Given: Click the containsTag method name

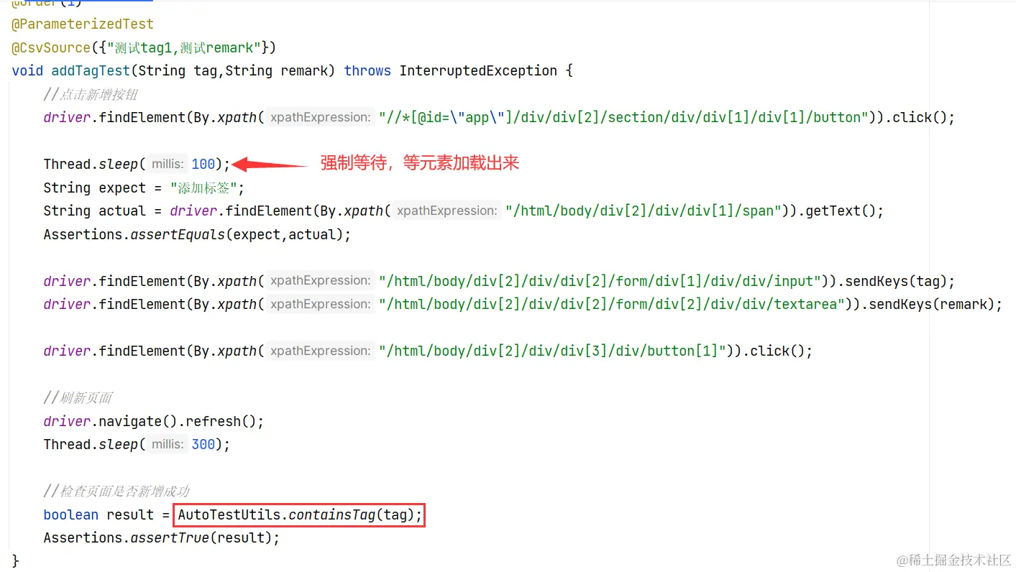Looking at the screenshot, I should 332,515.
